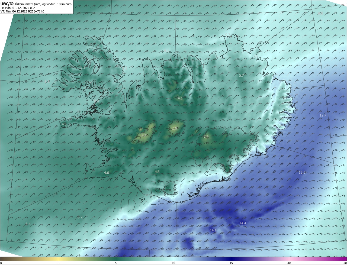Click the 3.4 value label on Vatnajökull
347x265 pixels.
[206, 136]
